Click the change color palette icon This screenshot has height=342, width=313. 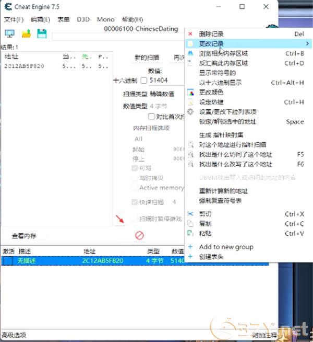click(x=190, y=92)
